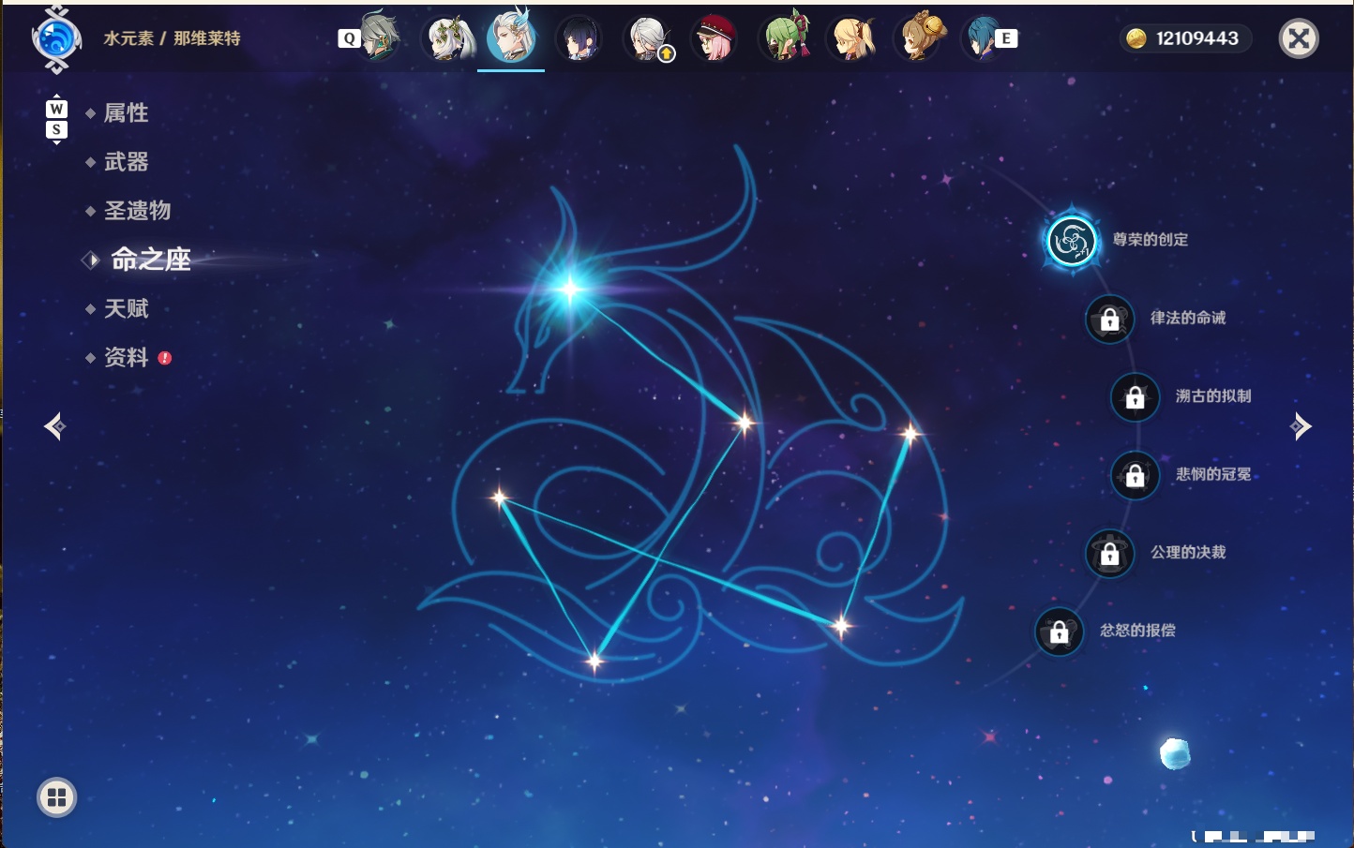Select the red-hat pink-haired character portrait
This screenshot has width=1354, height=848.
tap(715, 38)
